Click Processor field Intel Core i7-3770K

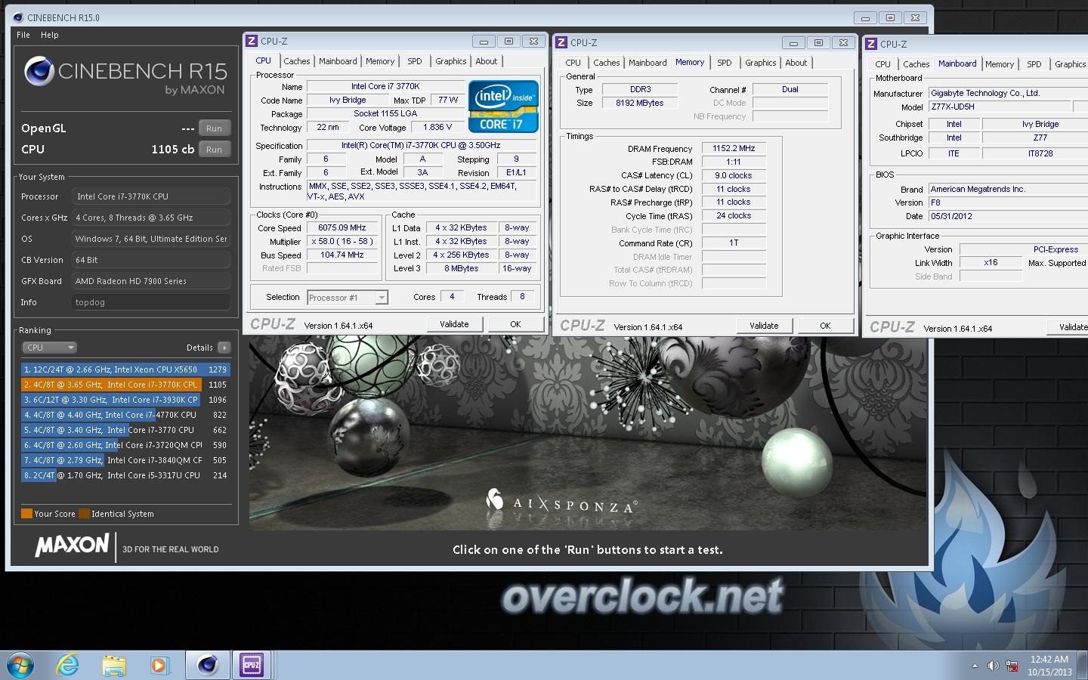151,196
